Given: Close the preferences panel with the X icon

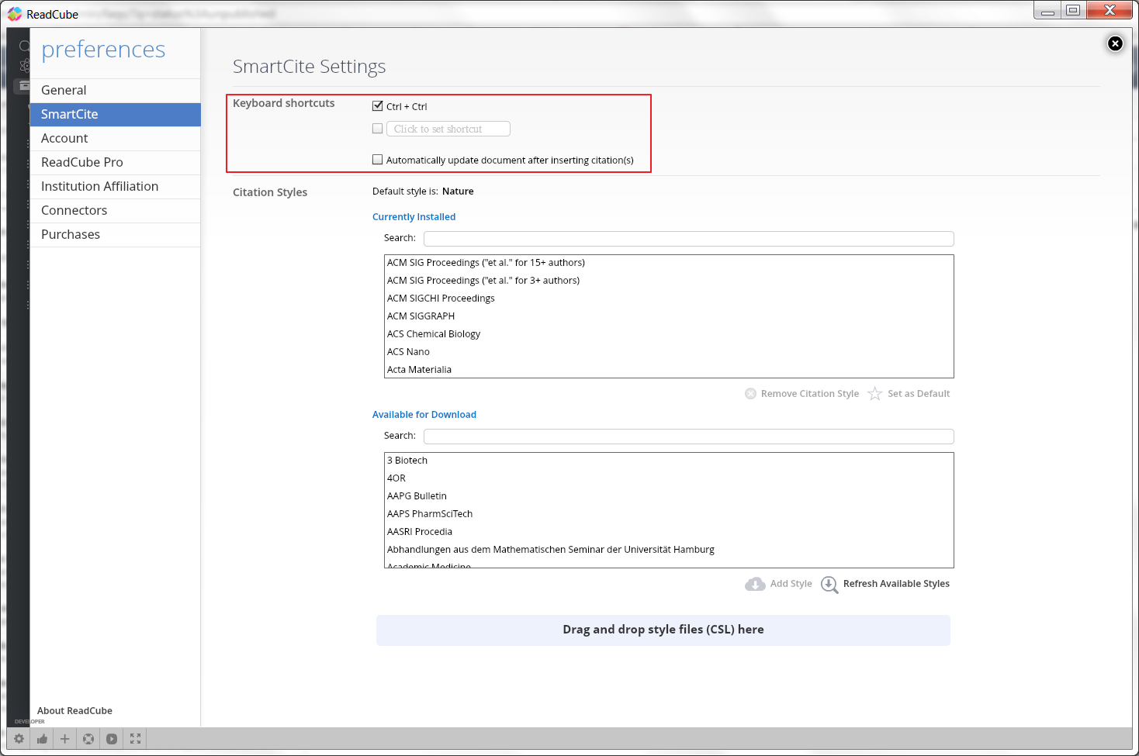Looking at the screenshot, I should click(1115, 43).
